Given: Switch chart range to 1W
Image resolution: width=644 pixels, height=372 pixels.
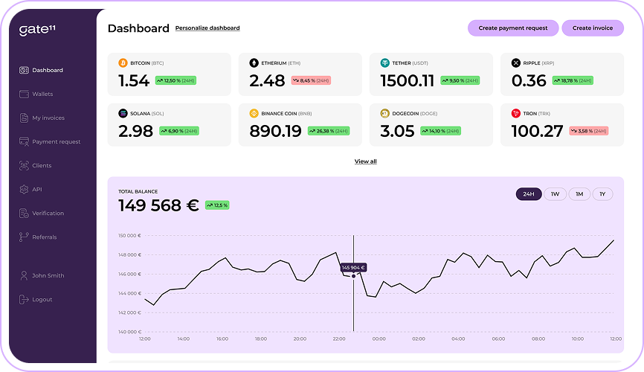Looking at the screenshot, I should click(555, 194).
